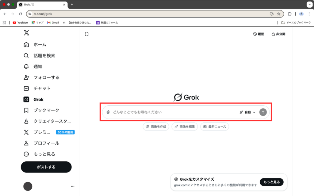Open プロフィール from the sidebar
This screenshot has height=196, width=314.
[26, 143]
